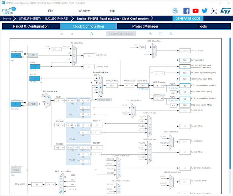Open the AHB Prescaler /1 dropdown
Viewport: 233px width, 196px height.
[x=129, y=86]
